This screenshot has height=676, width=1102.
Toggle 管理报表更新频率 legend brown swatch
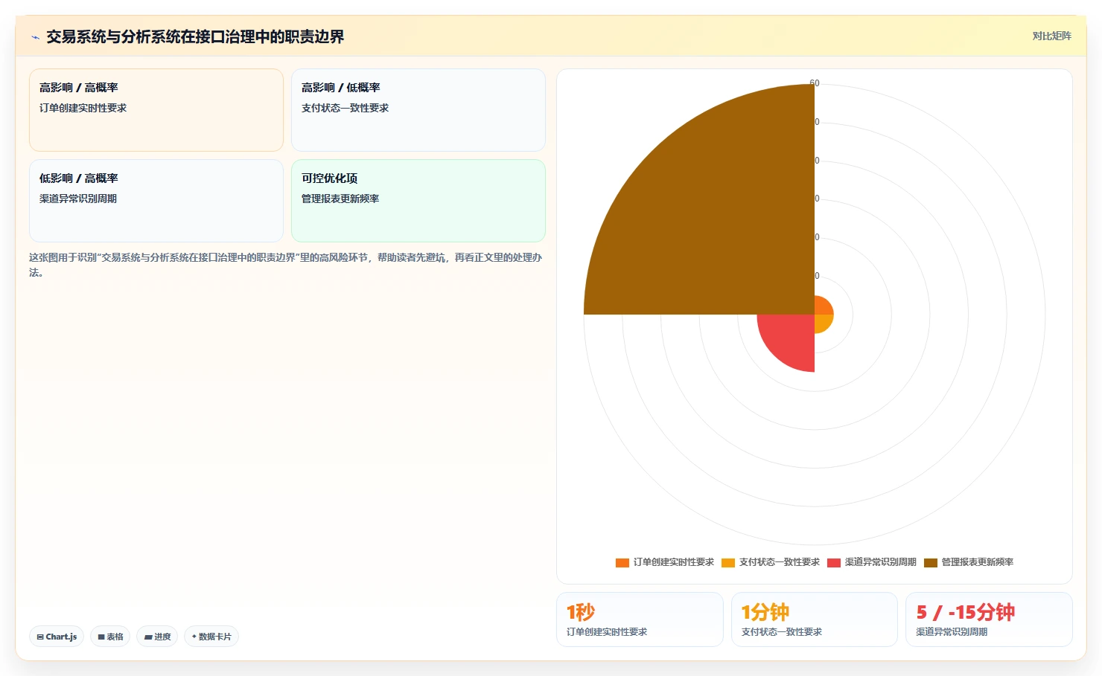point(931,562)
